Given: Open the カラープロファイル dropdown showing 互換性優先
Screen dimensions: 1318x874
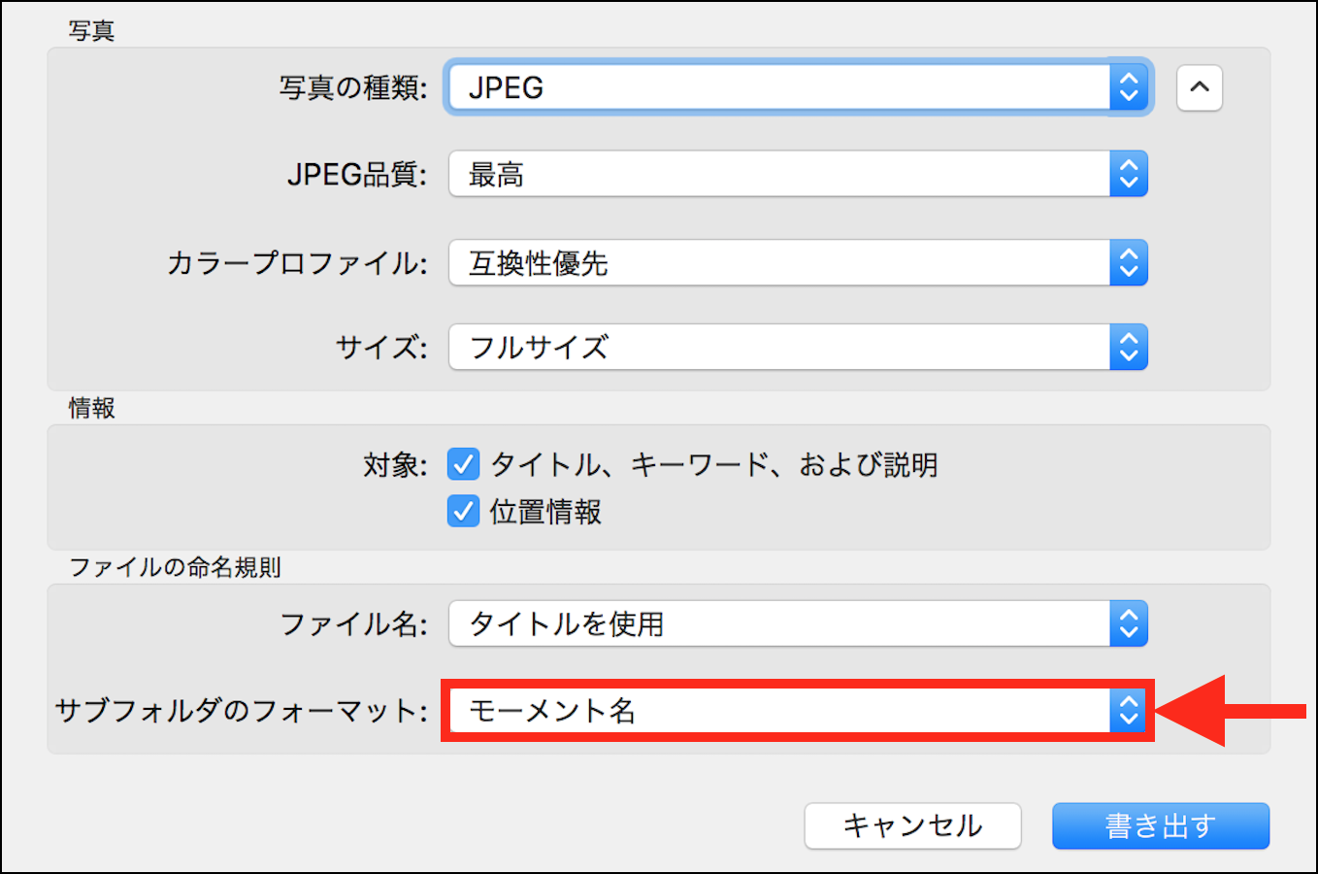Looking at the screenshot, I should tap(778, 263).
